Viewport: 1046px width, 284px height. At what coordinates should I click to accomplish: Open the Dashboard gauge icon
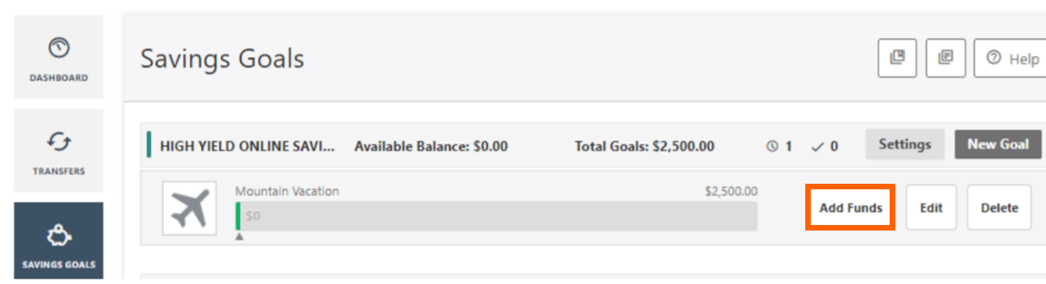59,47
